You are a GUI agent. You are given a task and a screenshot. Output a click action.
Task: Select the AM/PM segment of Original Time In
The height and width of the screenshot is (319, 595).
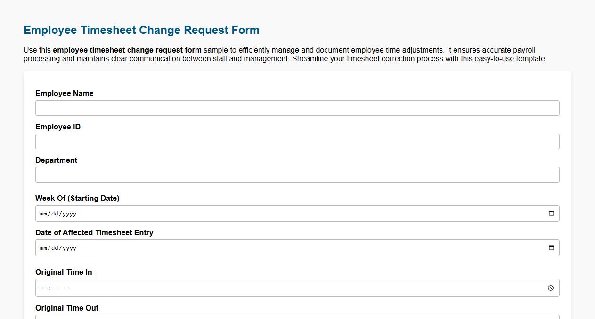point(65,288)
